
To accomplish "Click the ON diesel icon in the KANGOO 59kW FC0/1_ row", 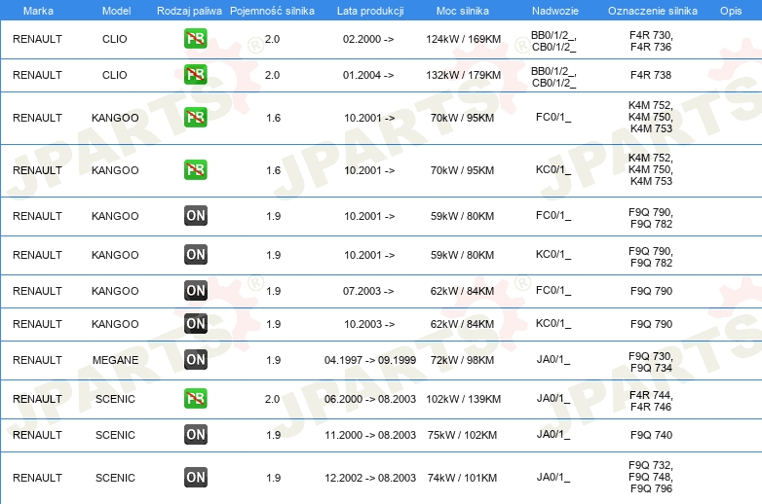I will click(195, 216).
